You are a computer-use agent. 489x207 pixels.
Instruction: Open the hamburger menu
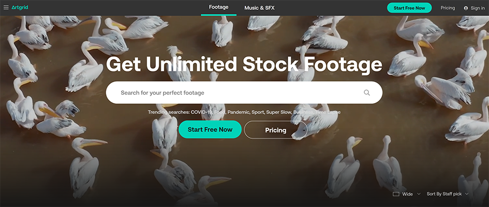coord(6,8)
